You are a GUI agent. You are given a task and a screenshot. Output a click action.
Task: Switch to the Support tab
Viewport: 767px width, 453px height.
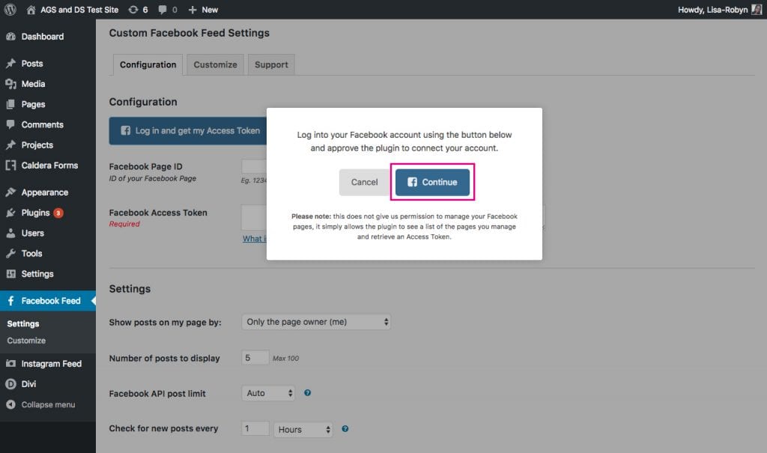coord(271,64)
